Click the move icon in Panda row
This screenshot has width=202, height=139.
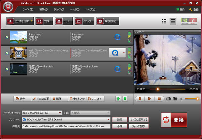130,41
